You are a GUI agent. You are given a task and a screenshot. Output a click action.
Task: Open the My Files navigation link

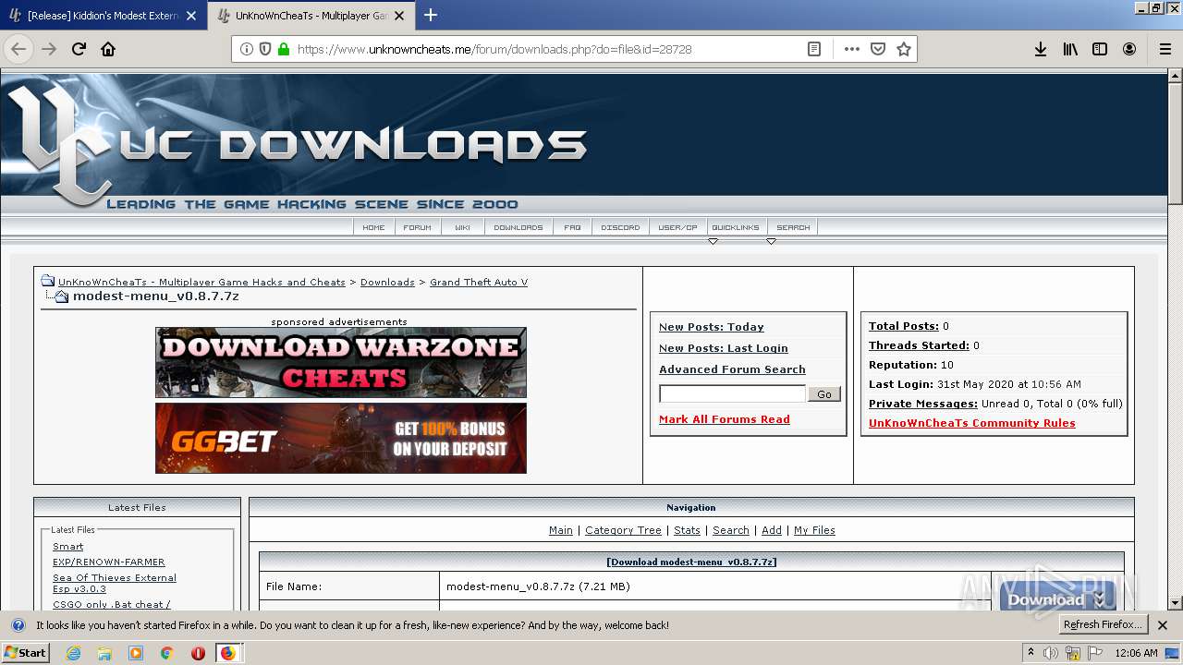tap(814, 530)
